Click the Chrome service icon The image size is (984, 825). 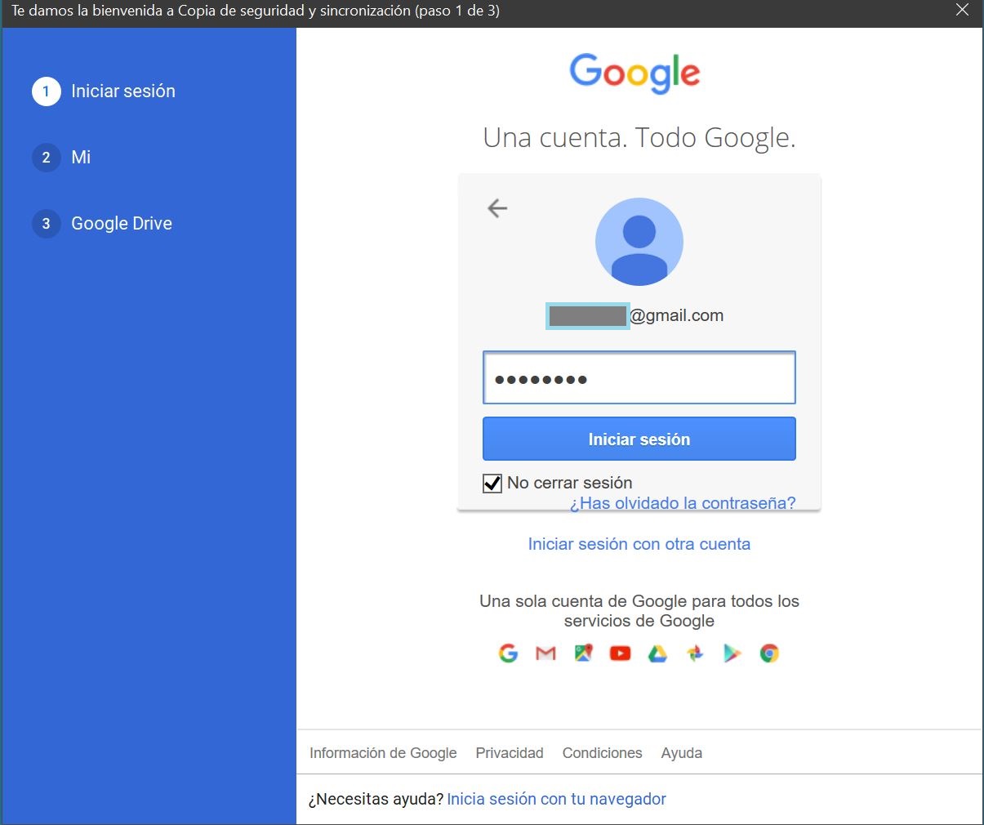pyautogui.click(x=769, y=653)
